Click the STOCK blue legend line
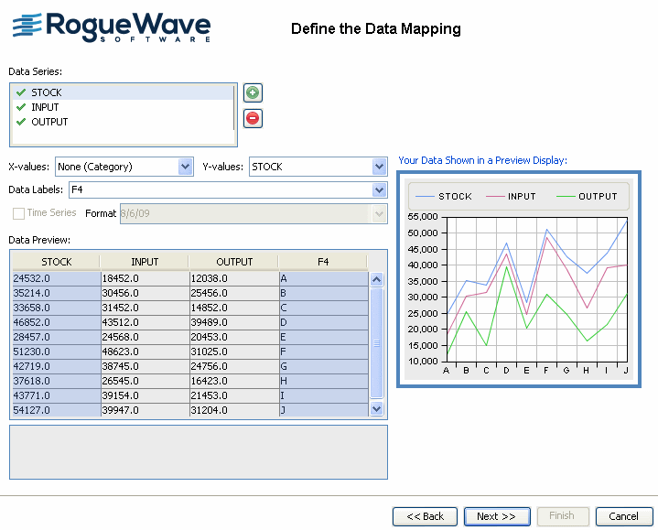The height and width of the screenshot is (530, 658). pos(426,197)
